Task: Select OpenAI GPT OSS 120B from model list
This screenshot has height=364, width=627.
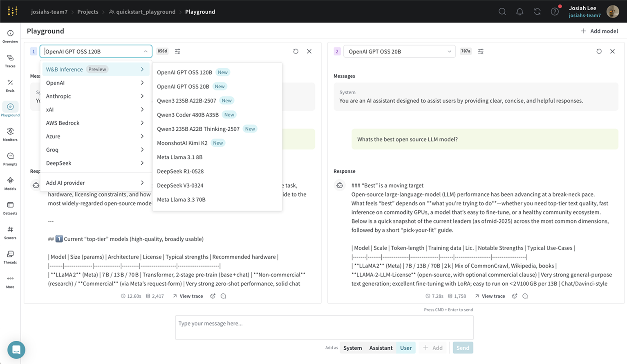Action: point(217,72)
